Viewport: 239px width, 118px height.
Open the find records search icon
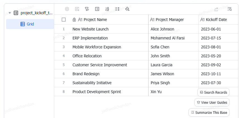pos(230,9)
